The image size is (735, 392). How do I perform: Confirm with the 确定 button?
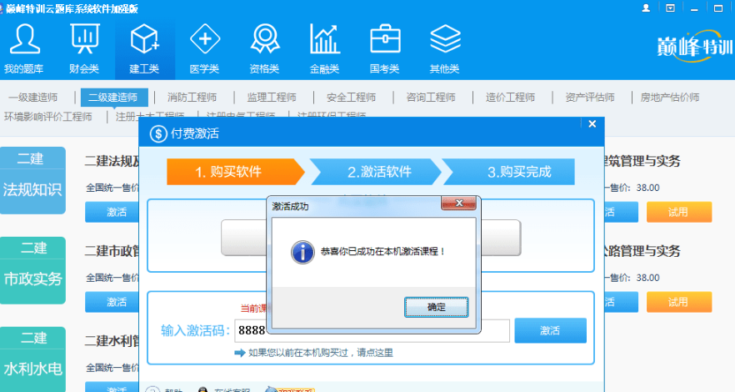(x=437, y=307)
